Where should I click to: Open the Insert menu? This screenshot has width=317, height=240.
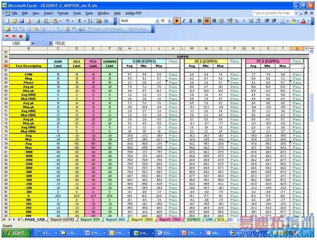pos(49,13)
